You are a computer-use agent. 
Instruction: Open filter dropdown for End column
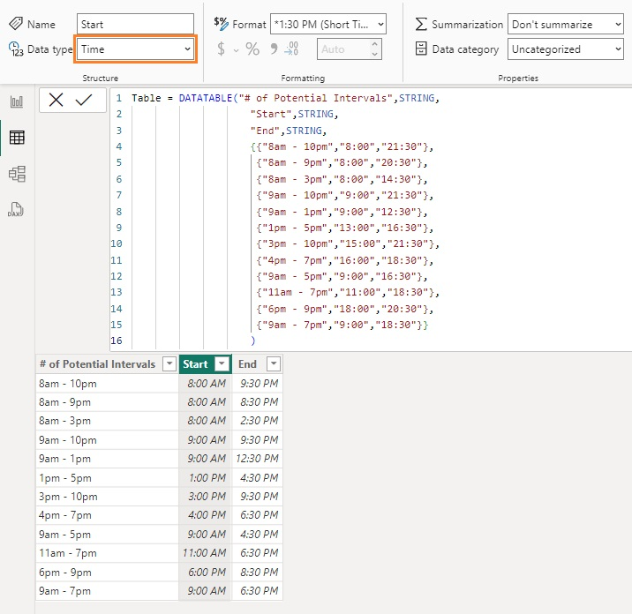[274, 363]
